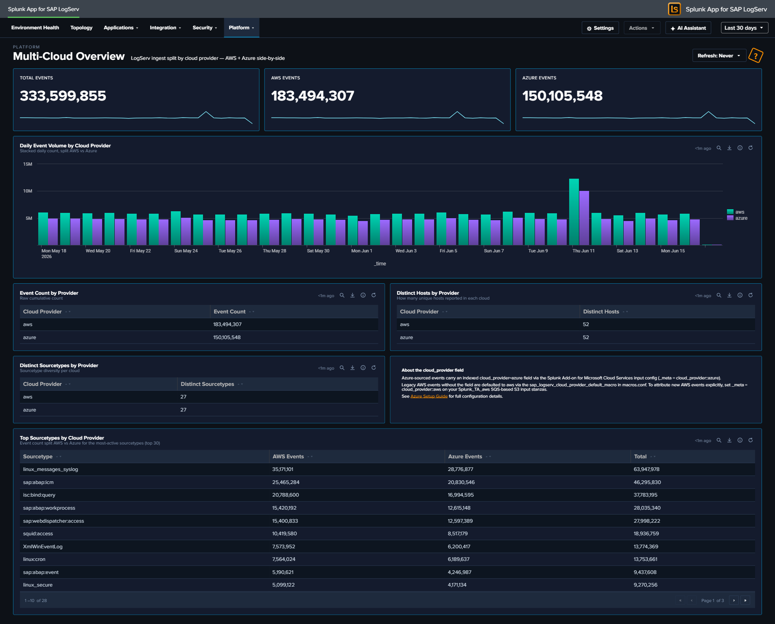Screen dimensions: 775x624
Task: Select the linux_secure sourcetype row
Action: tap(387, 585)
